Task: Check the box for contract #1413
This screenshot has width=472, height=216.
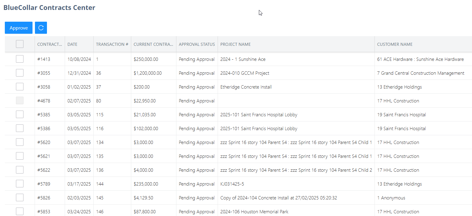Action: [x=20, y=59]
